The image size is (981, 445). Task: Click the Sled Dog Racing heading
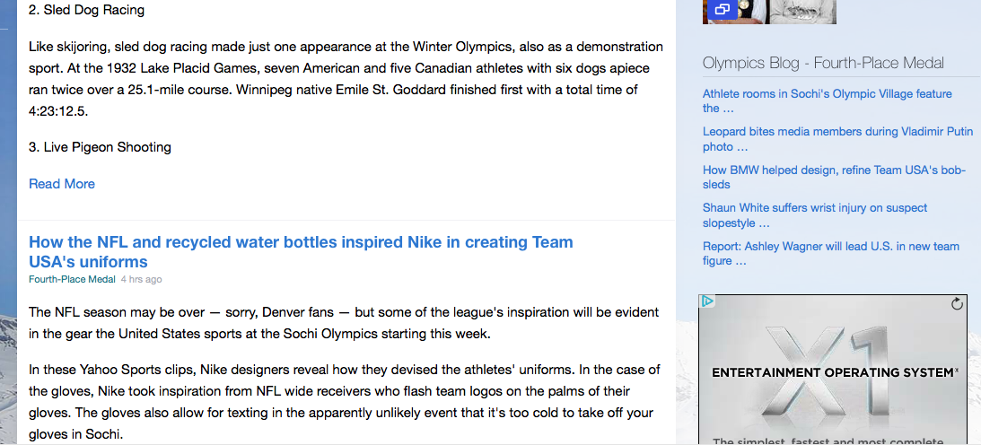click(86, 11)
